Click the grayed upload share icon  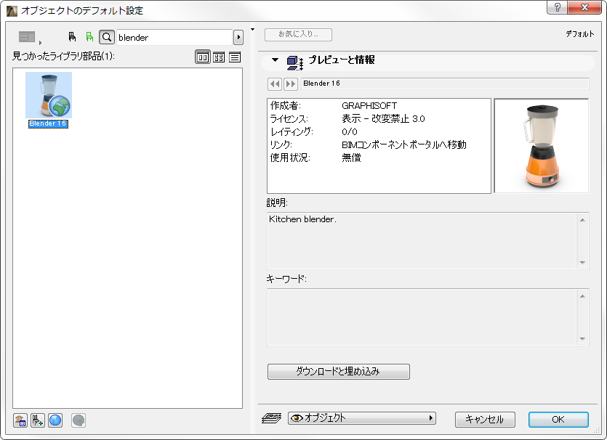tap(79, 420)
